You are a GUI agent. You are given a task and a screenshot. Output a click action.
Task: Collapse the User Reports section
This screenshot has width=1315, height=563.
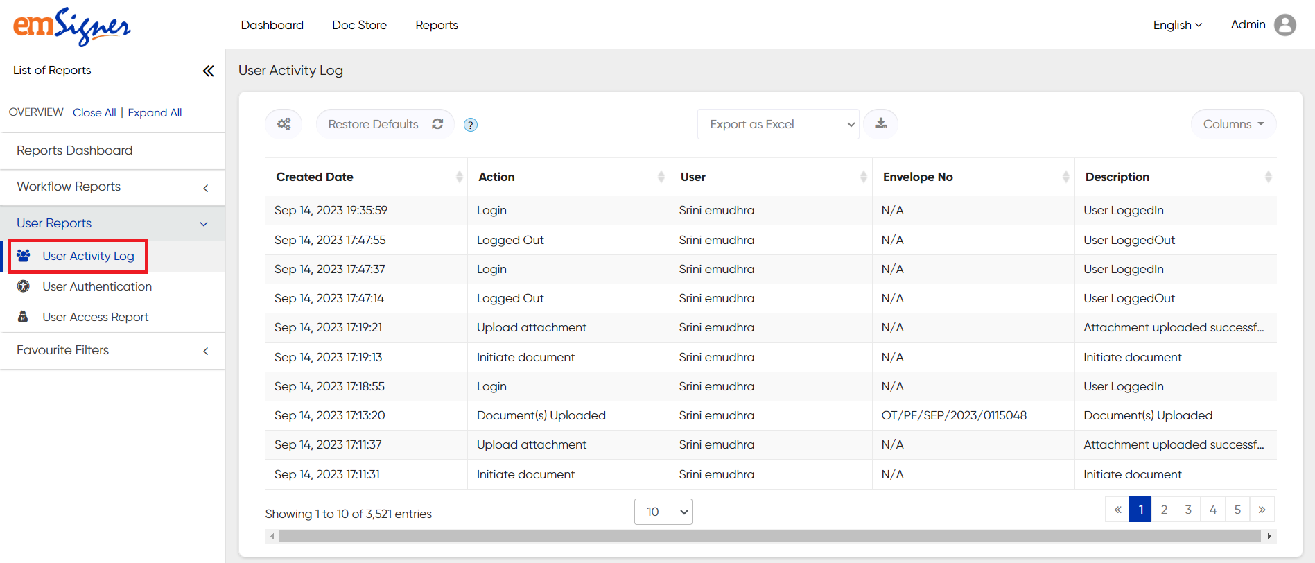coord(113,223)
